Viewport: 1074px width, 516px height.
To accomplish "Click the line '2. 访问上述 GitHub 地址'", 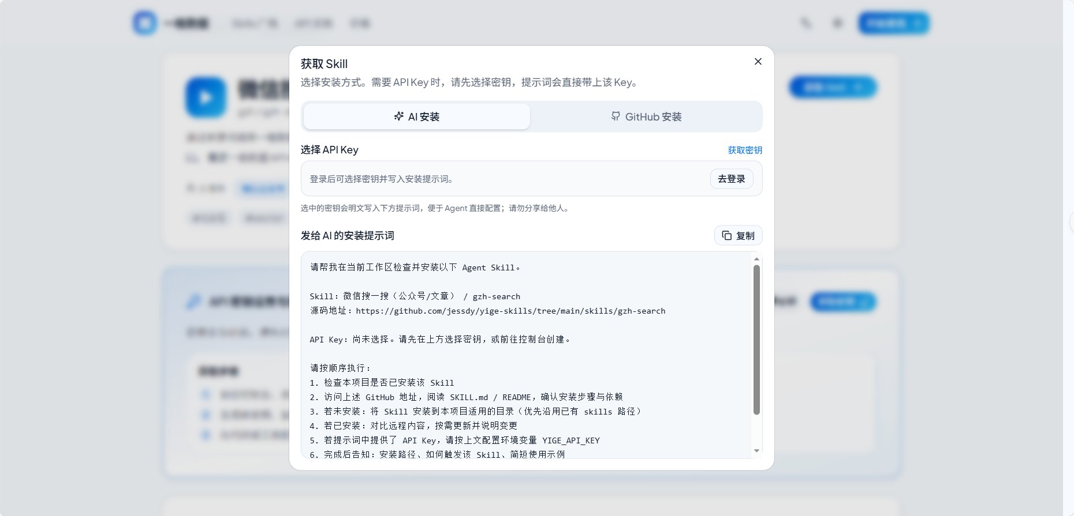I will 466,397.
